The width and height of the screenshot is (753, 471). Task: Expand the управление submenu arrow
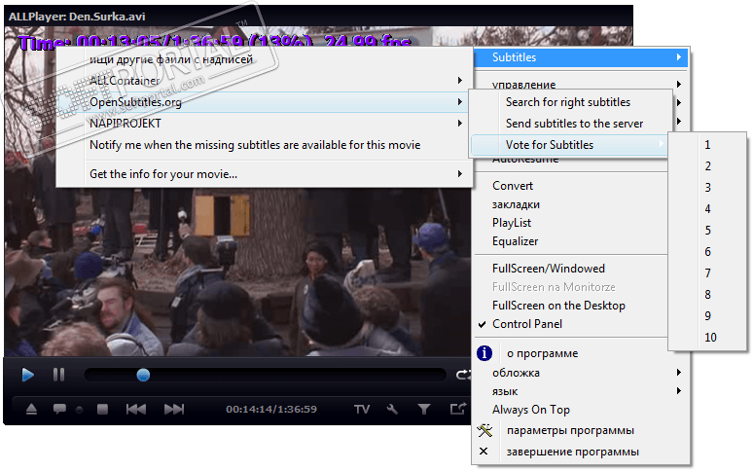point(678,84)
